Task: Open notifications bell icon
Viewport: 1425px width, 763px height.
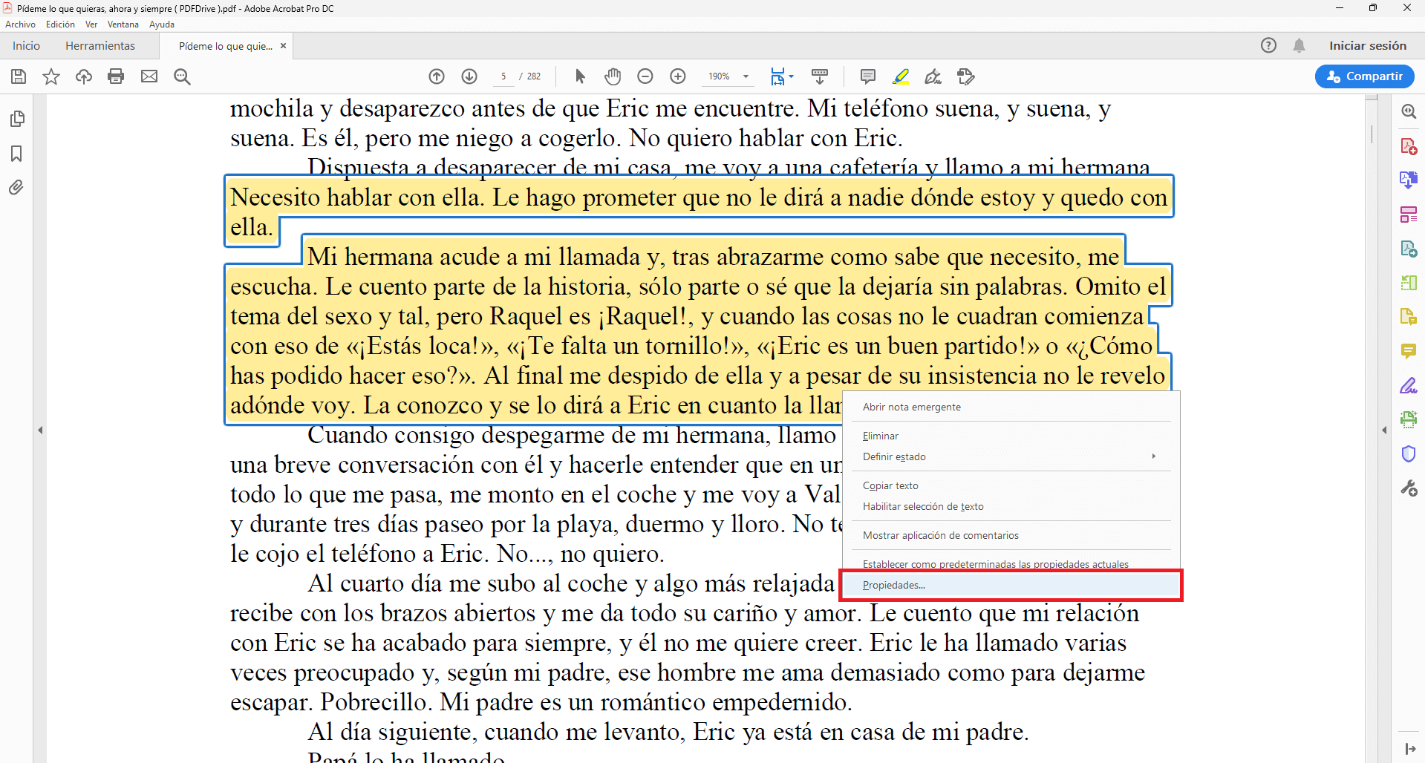Action: [x=1299, y=45]
